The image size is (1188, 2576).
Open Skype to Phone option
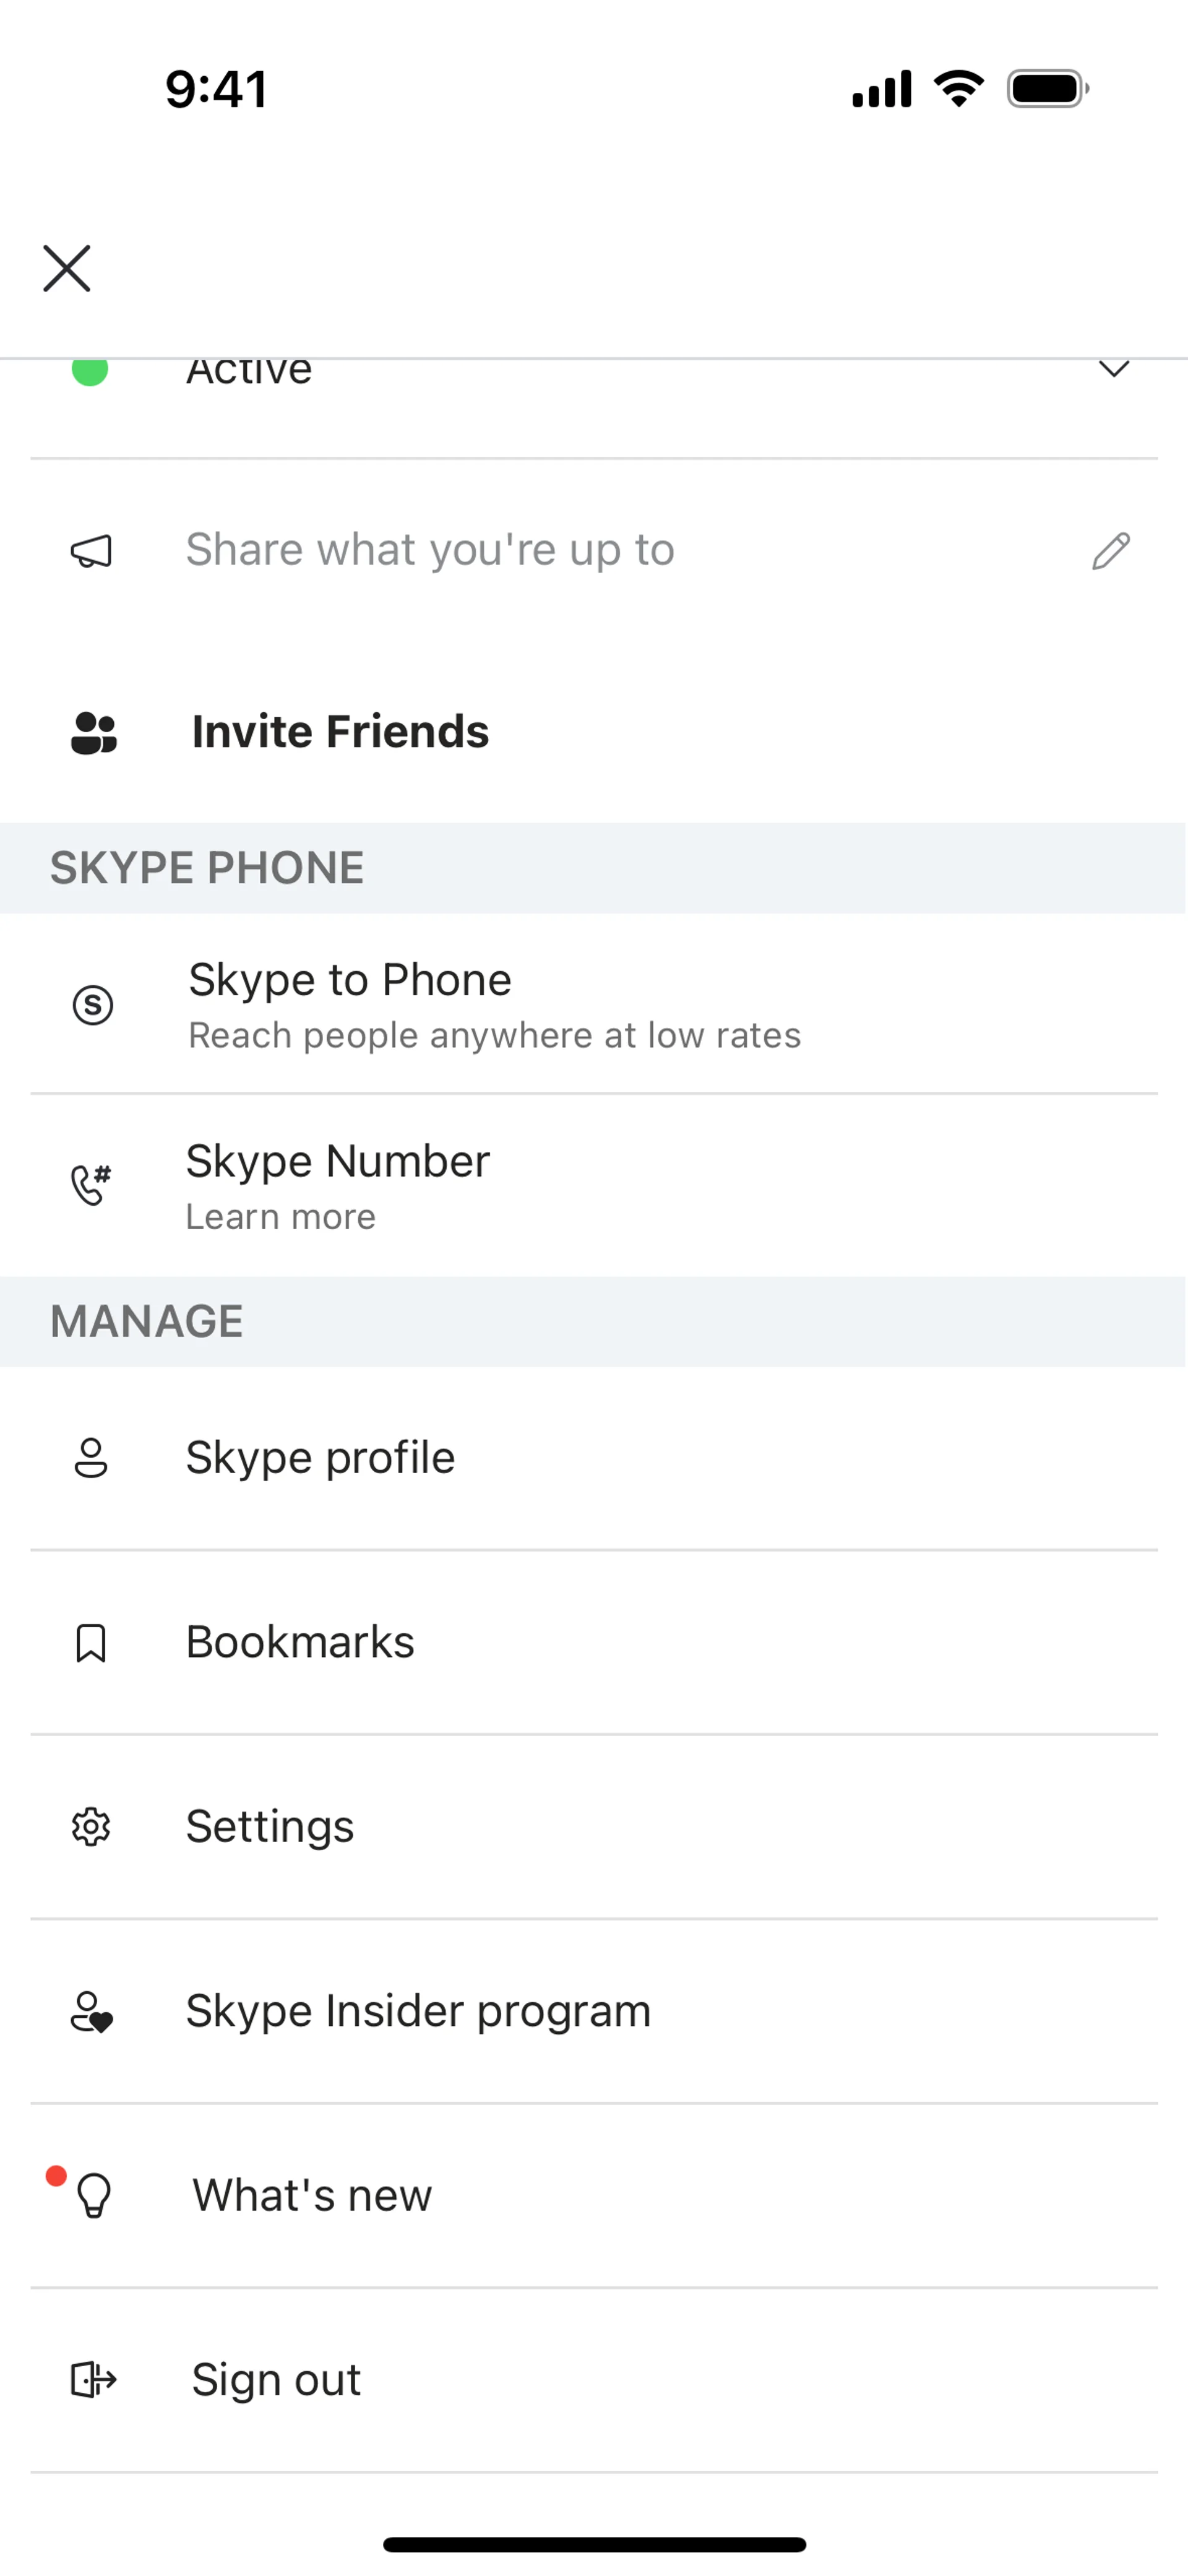[350, 980]
